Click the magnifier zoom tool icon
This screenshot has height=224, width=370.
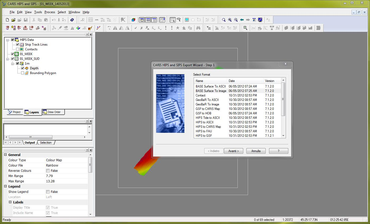224,20
